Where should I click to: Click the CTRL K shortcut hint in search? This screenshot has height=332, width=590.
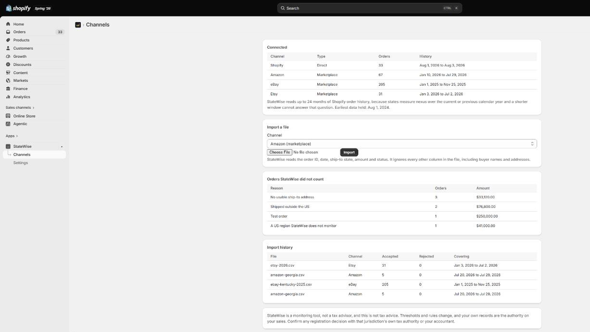pyautogui.click(x=451, y=8)
